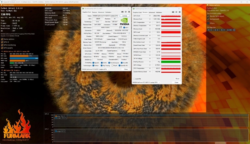This screenshot has width=250, height=144.
Task: Toggle the UEFI checkbox
Action: coord(124,27)
